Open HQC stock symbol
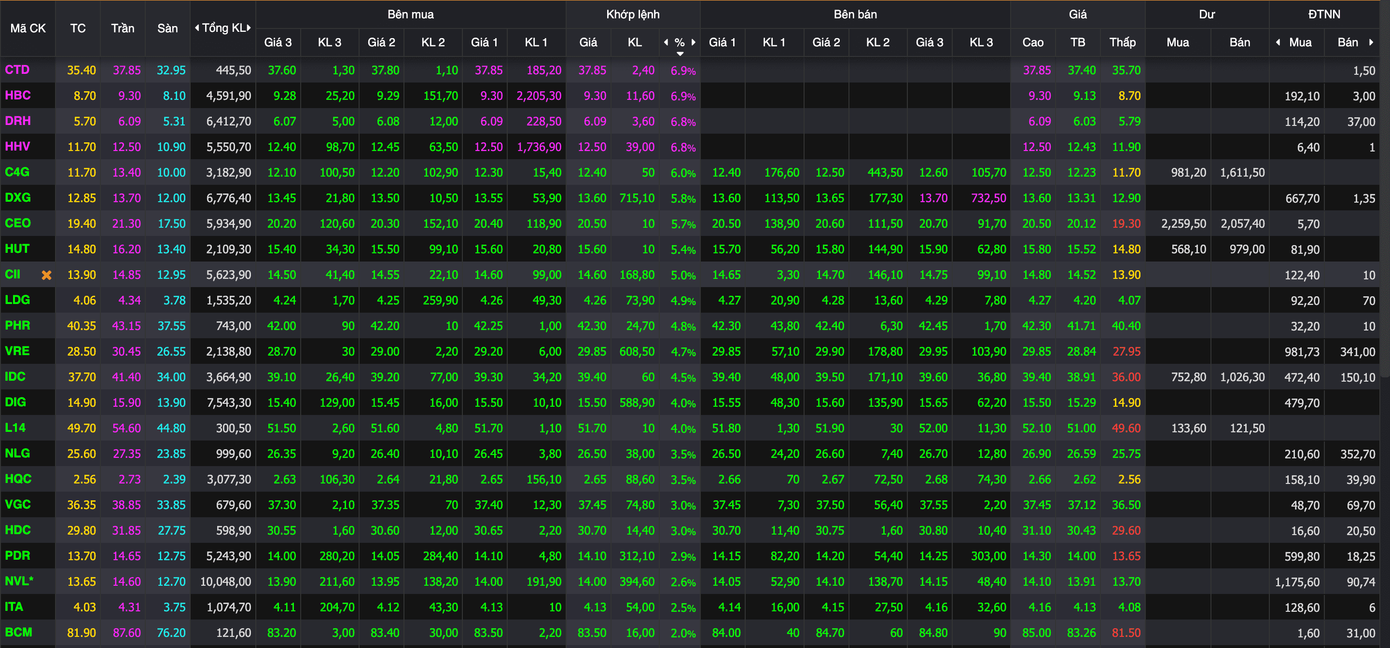Viewport: 1390px width, 648px height. click(18, 479)
